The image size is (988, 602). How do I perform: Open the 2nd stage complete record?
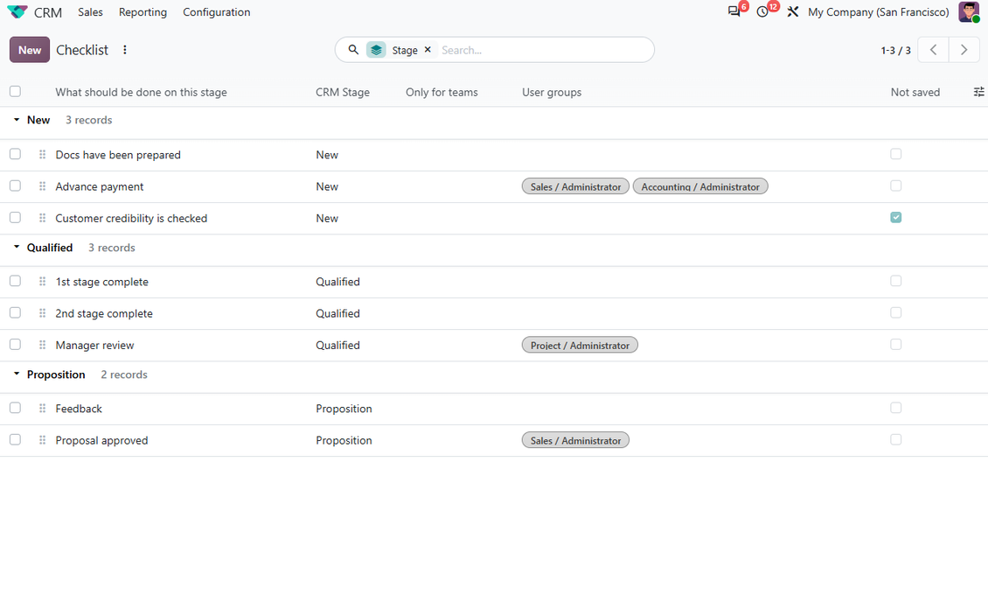[104, 313]
